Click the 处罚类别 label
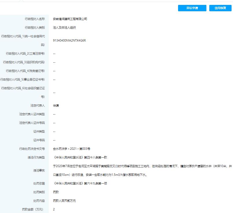 pyautogui.click(x=39, y=192)
